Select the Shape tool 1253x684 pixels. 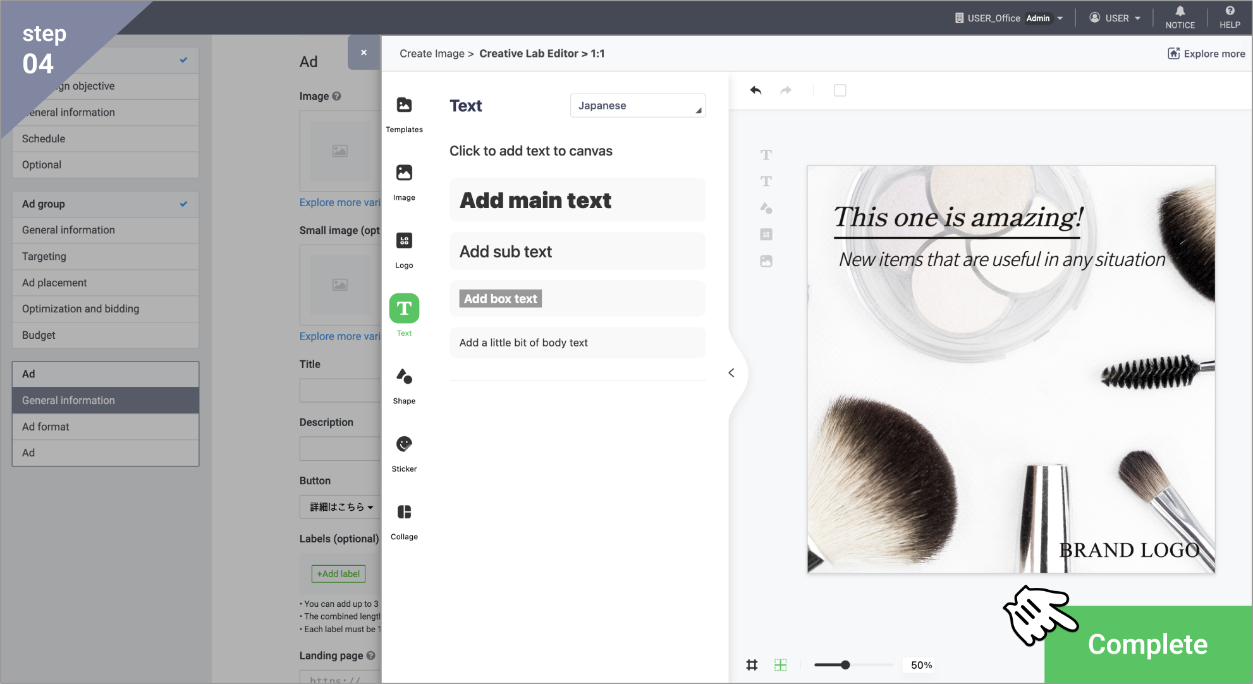pos(404,377)
